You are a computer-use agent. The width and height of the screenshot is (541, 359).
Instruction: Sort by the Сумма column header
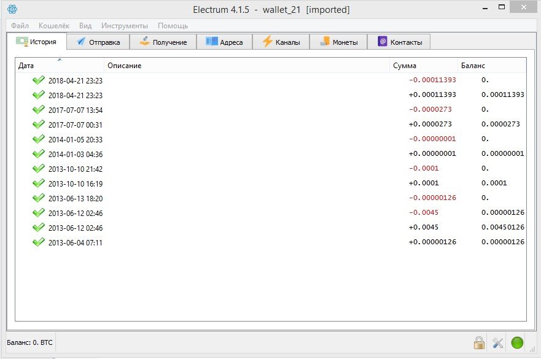point(424,66)
